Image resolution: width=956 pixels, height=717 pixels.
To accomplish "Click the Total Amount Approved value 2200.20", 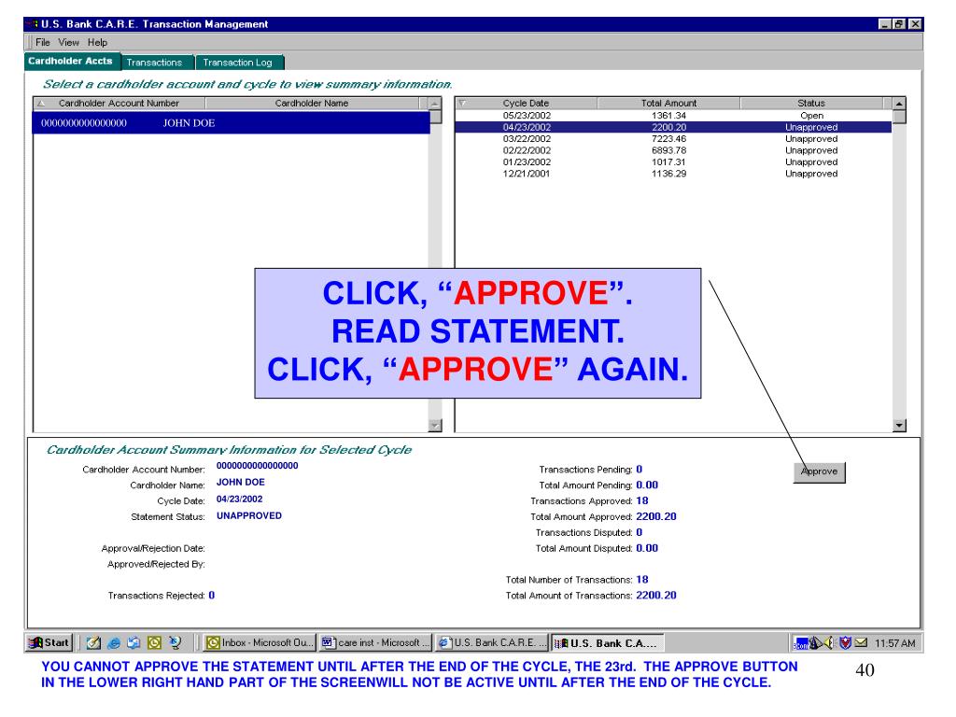I will coord(656,516).
